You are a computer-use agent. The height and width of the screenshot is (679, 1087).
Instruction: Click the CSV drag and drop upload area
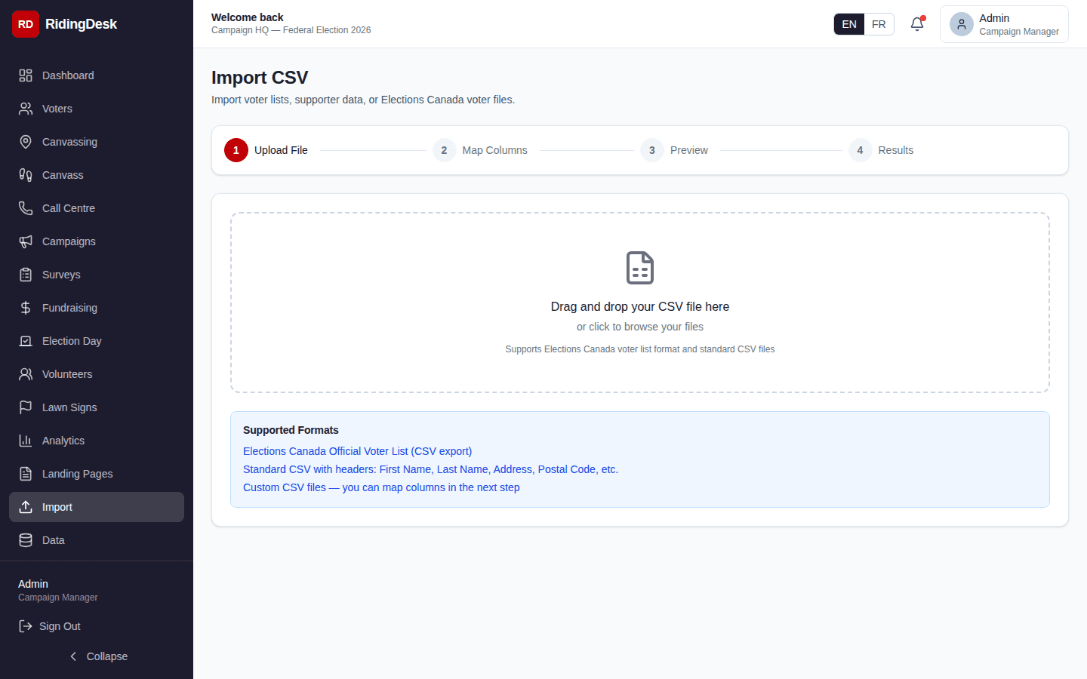point(639,302)
